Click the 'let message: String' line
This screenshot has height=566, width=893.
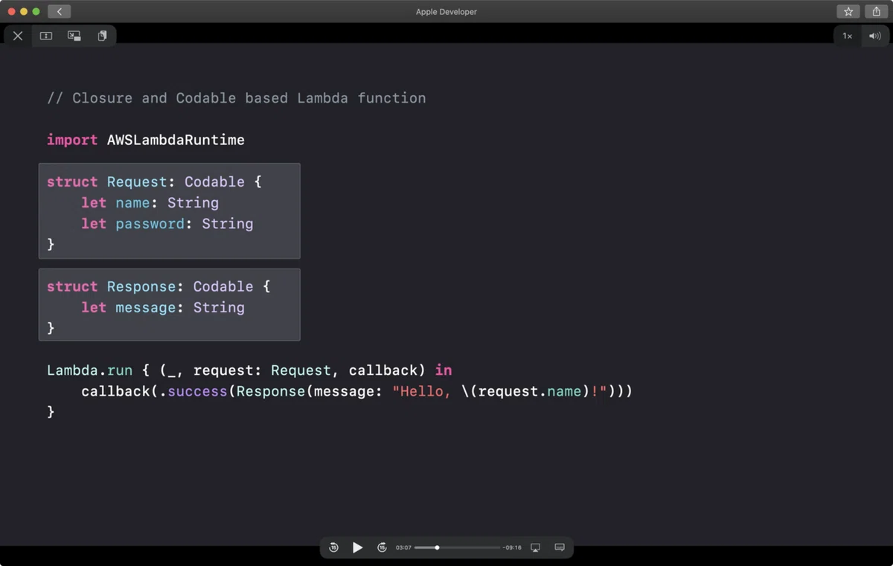pyautogui.click(x=163, y=307)
